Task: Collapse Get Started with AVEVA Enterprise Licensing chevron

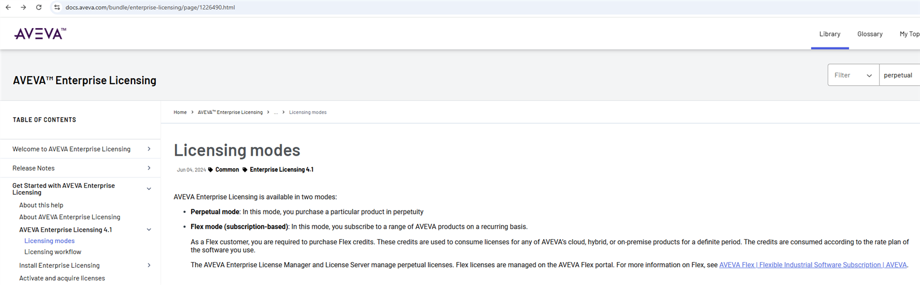Action: tap(149, 189)
